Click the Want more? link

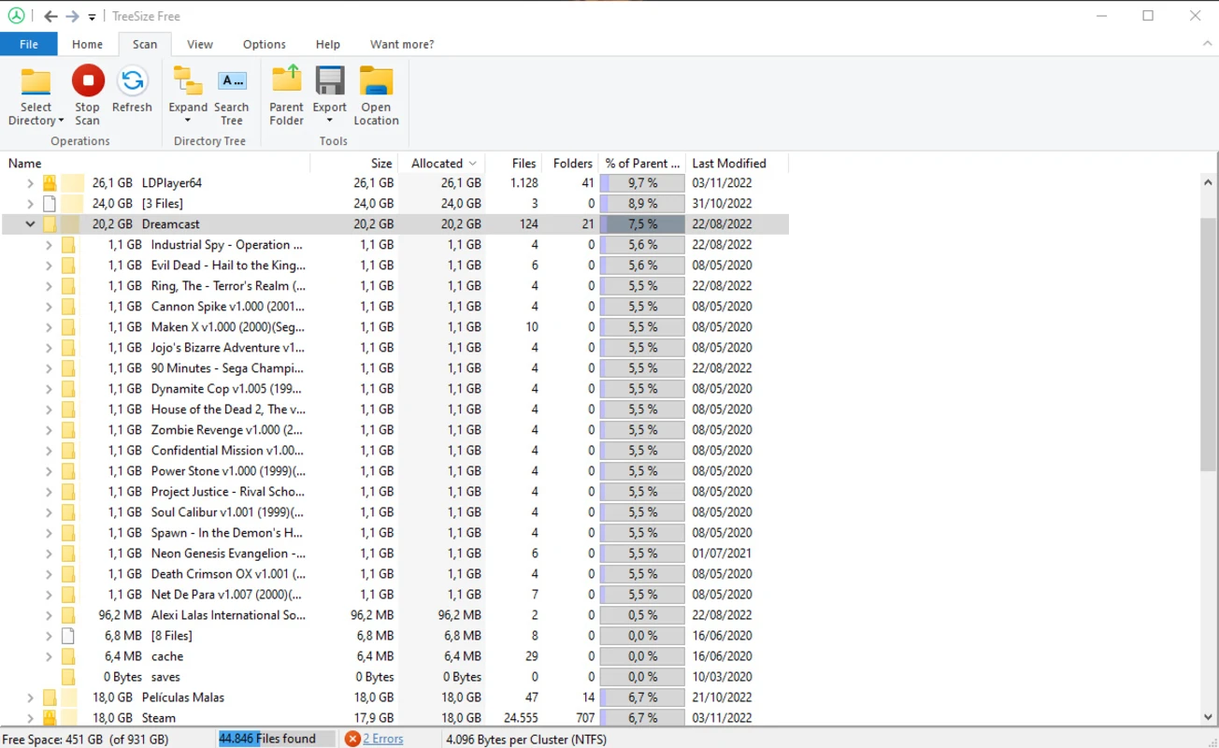coord(401,44)
